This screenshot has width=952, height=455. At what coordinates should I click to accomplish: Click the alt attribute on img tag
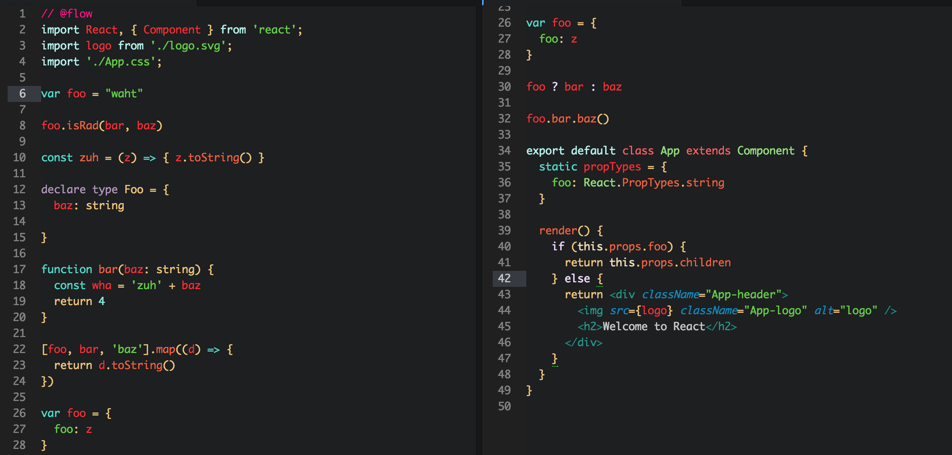point(823,311)
